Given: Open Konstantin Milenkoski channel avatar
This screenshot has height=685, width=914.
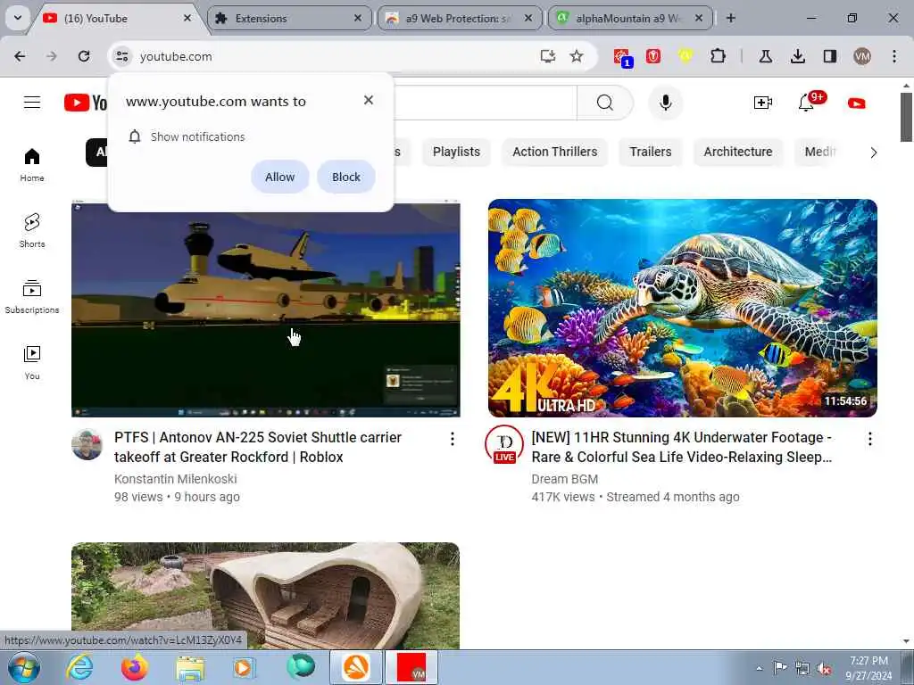Looking at the screenshot, I should [87, 444].
